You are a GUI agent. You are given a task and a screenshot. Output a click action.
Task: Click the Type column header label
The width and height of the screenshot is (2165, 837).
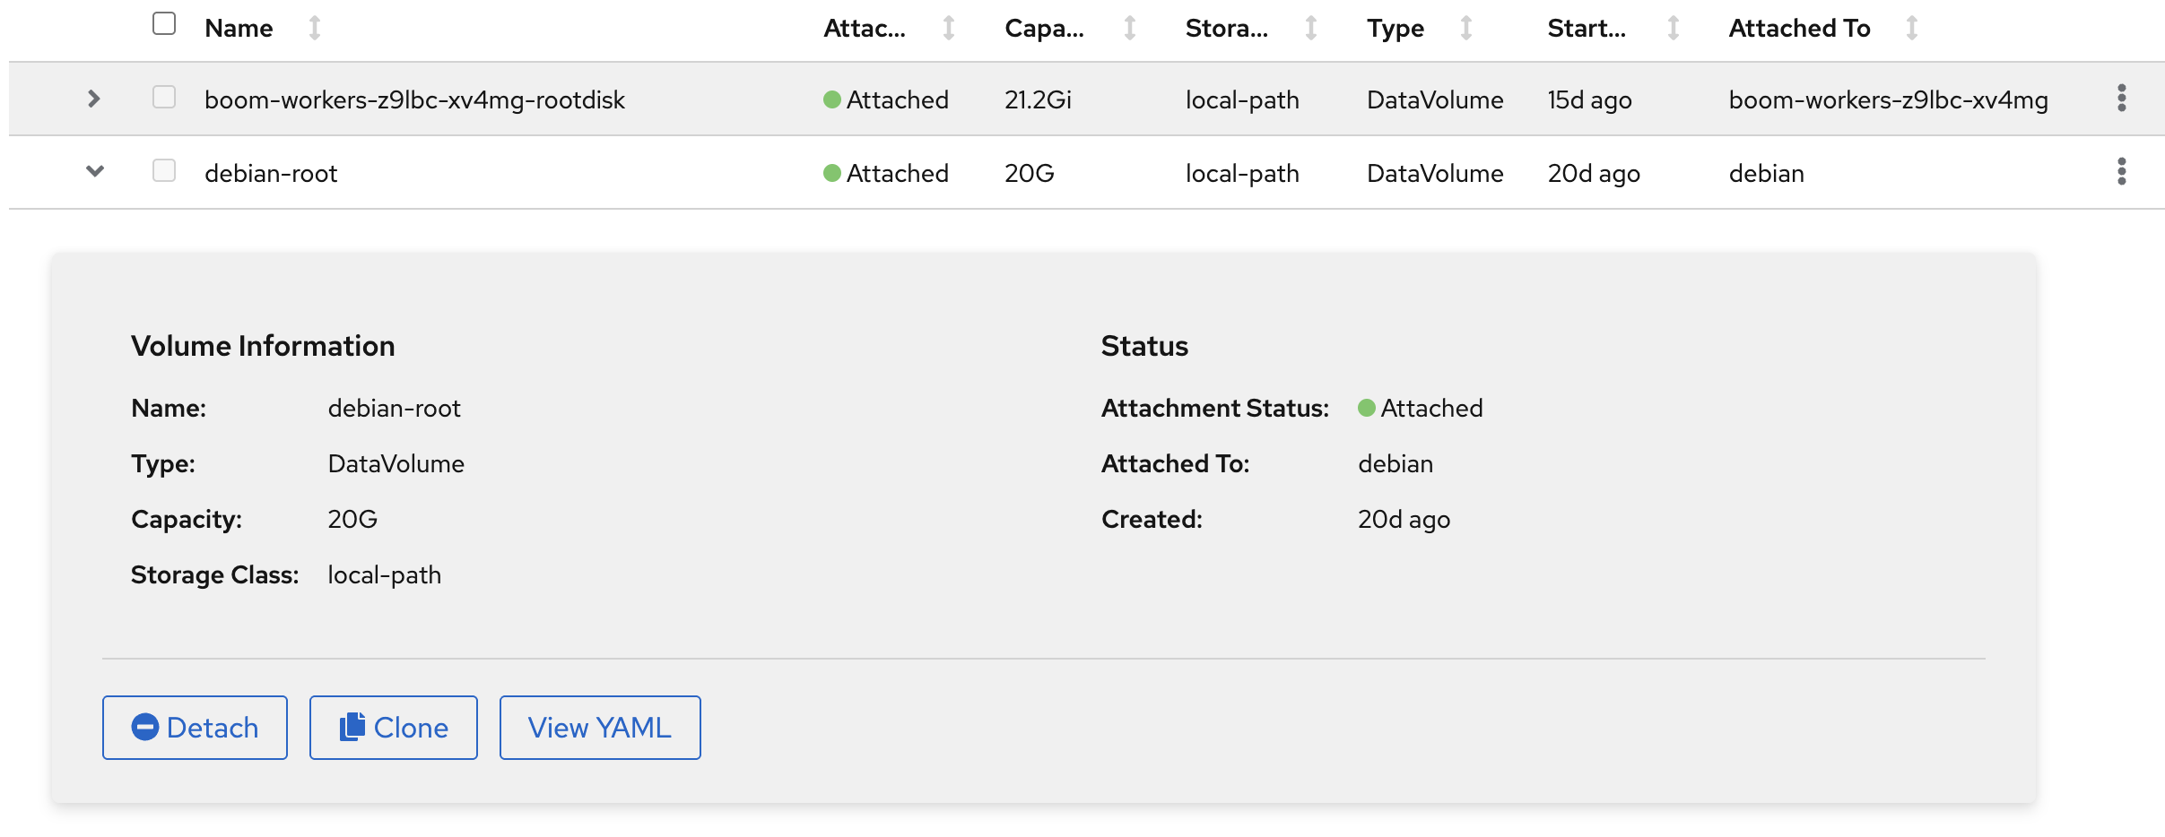[1395, 29]
